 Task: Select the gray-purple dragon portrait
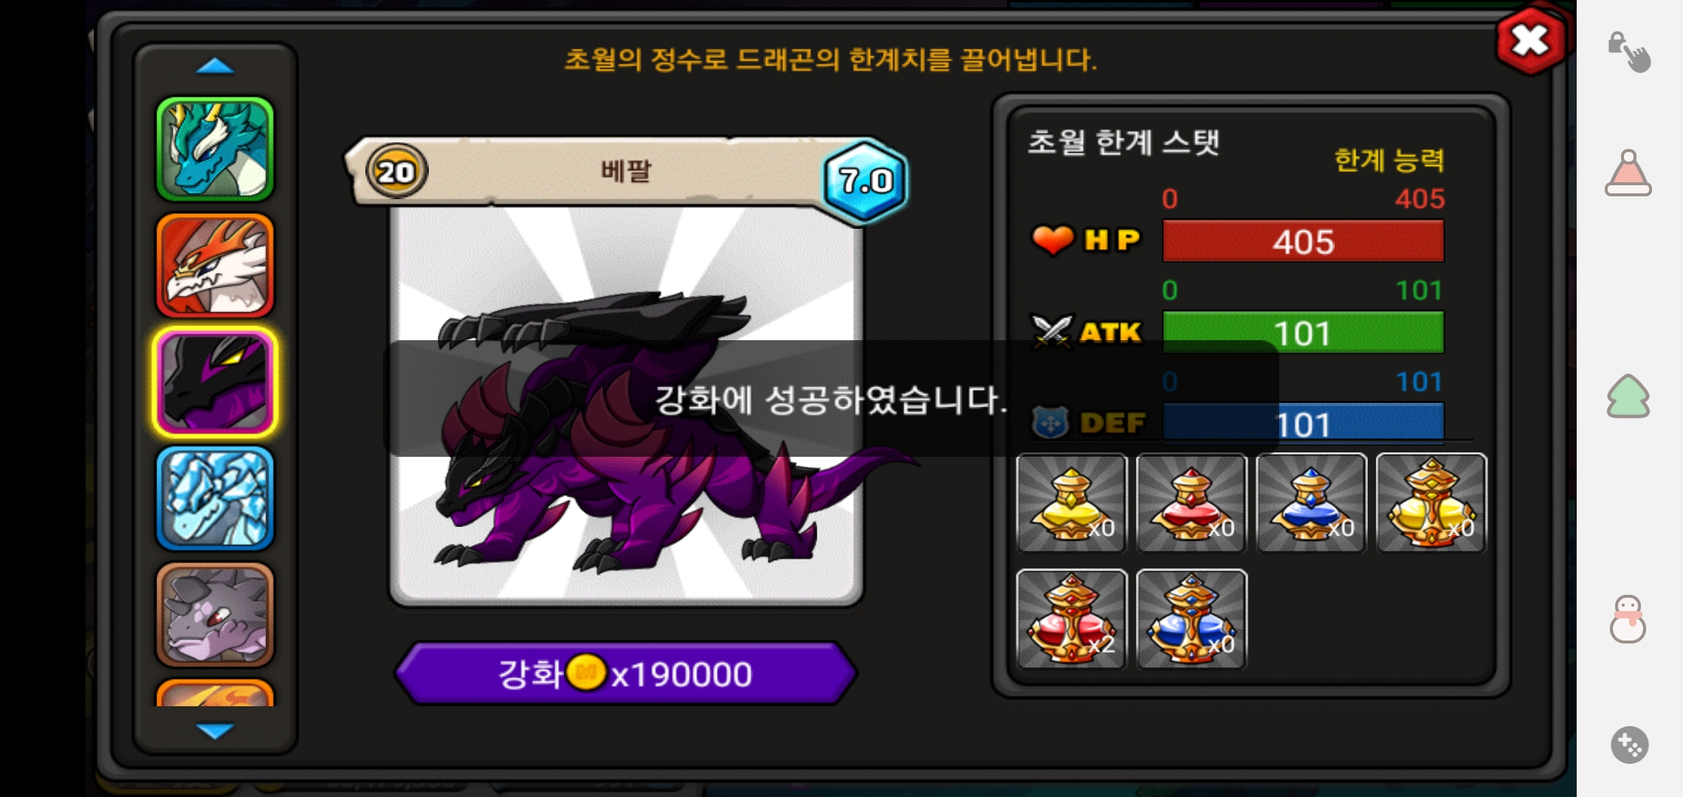[215, 614]
